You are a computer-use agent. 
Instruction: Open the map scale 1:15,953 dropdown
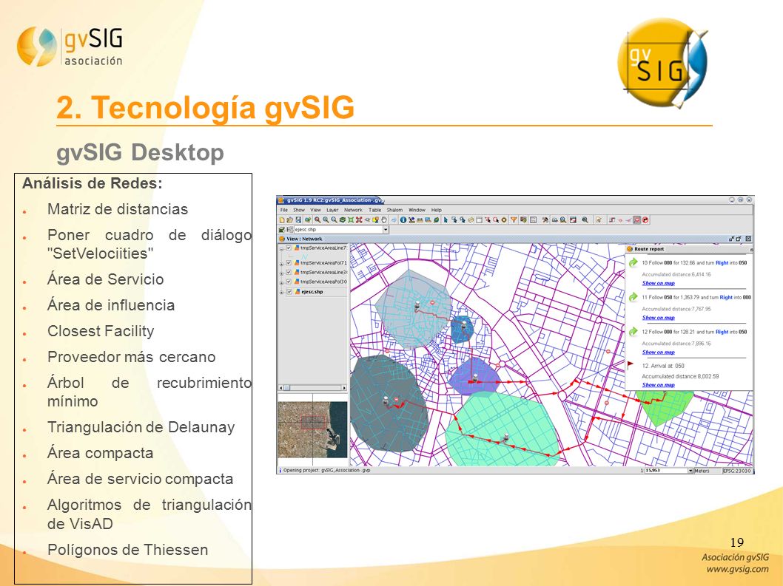coord(690,471)
